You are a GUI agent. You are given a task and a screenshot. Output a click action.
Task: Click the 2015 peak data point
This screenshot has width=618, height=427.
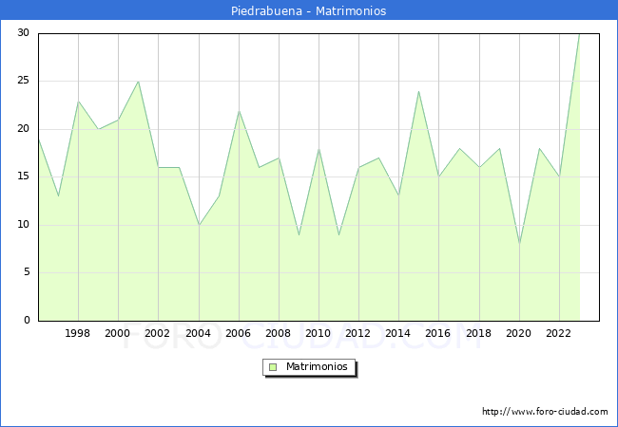click(x=418, y=91)
